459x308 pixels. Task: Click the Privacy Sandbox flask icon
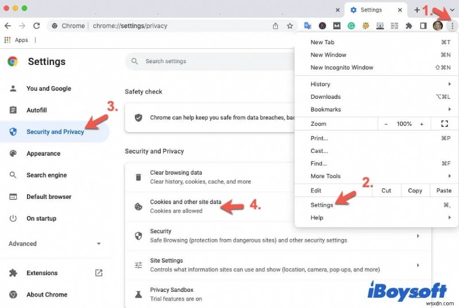138,295
